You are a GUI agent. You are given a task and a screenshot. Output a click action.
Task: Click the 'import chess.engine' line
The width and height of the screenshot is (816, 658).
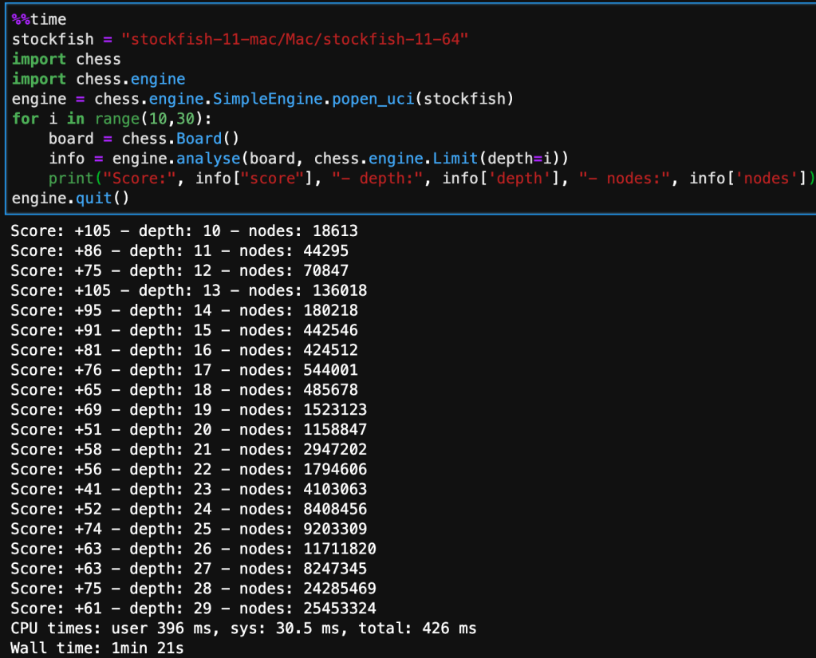(x=98, y=79)
